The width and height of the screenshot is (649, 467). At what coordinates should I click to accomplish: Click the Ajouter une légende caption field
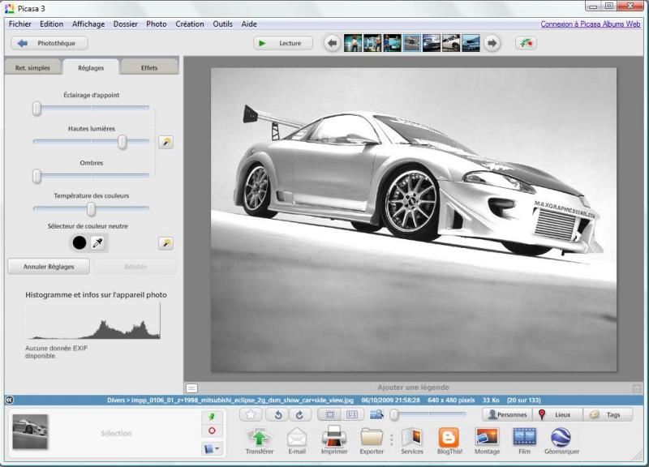click(x=413, y=388)
